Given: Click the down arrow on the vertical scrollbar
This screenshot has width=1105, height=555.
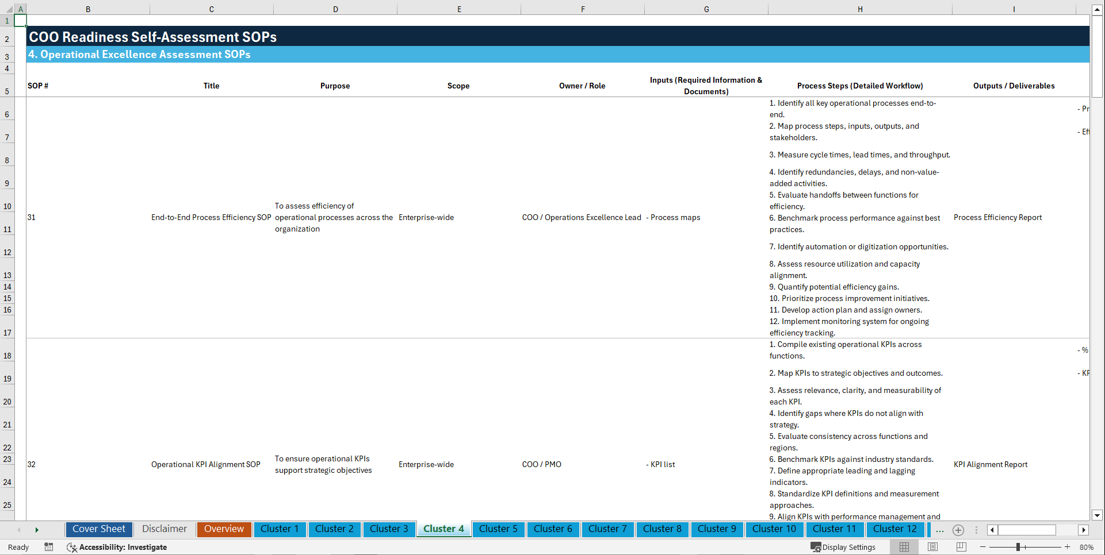Looking at the screenshot, I should click(x=1098, y=515).
